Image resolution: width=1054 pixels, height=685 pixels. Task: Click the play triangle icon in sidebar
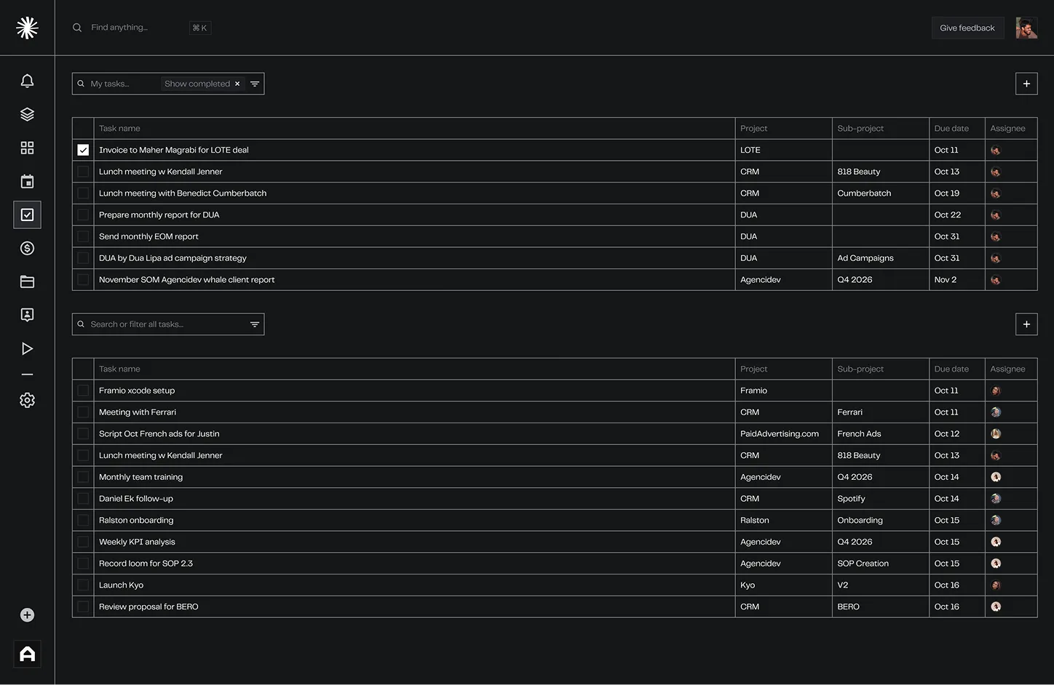27,348
